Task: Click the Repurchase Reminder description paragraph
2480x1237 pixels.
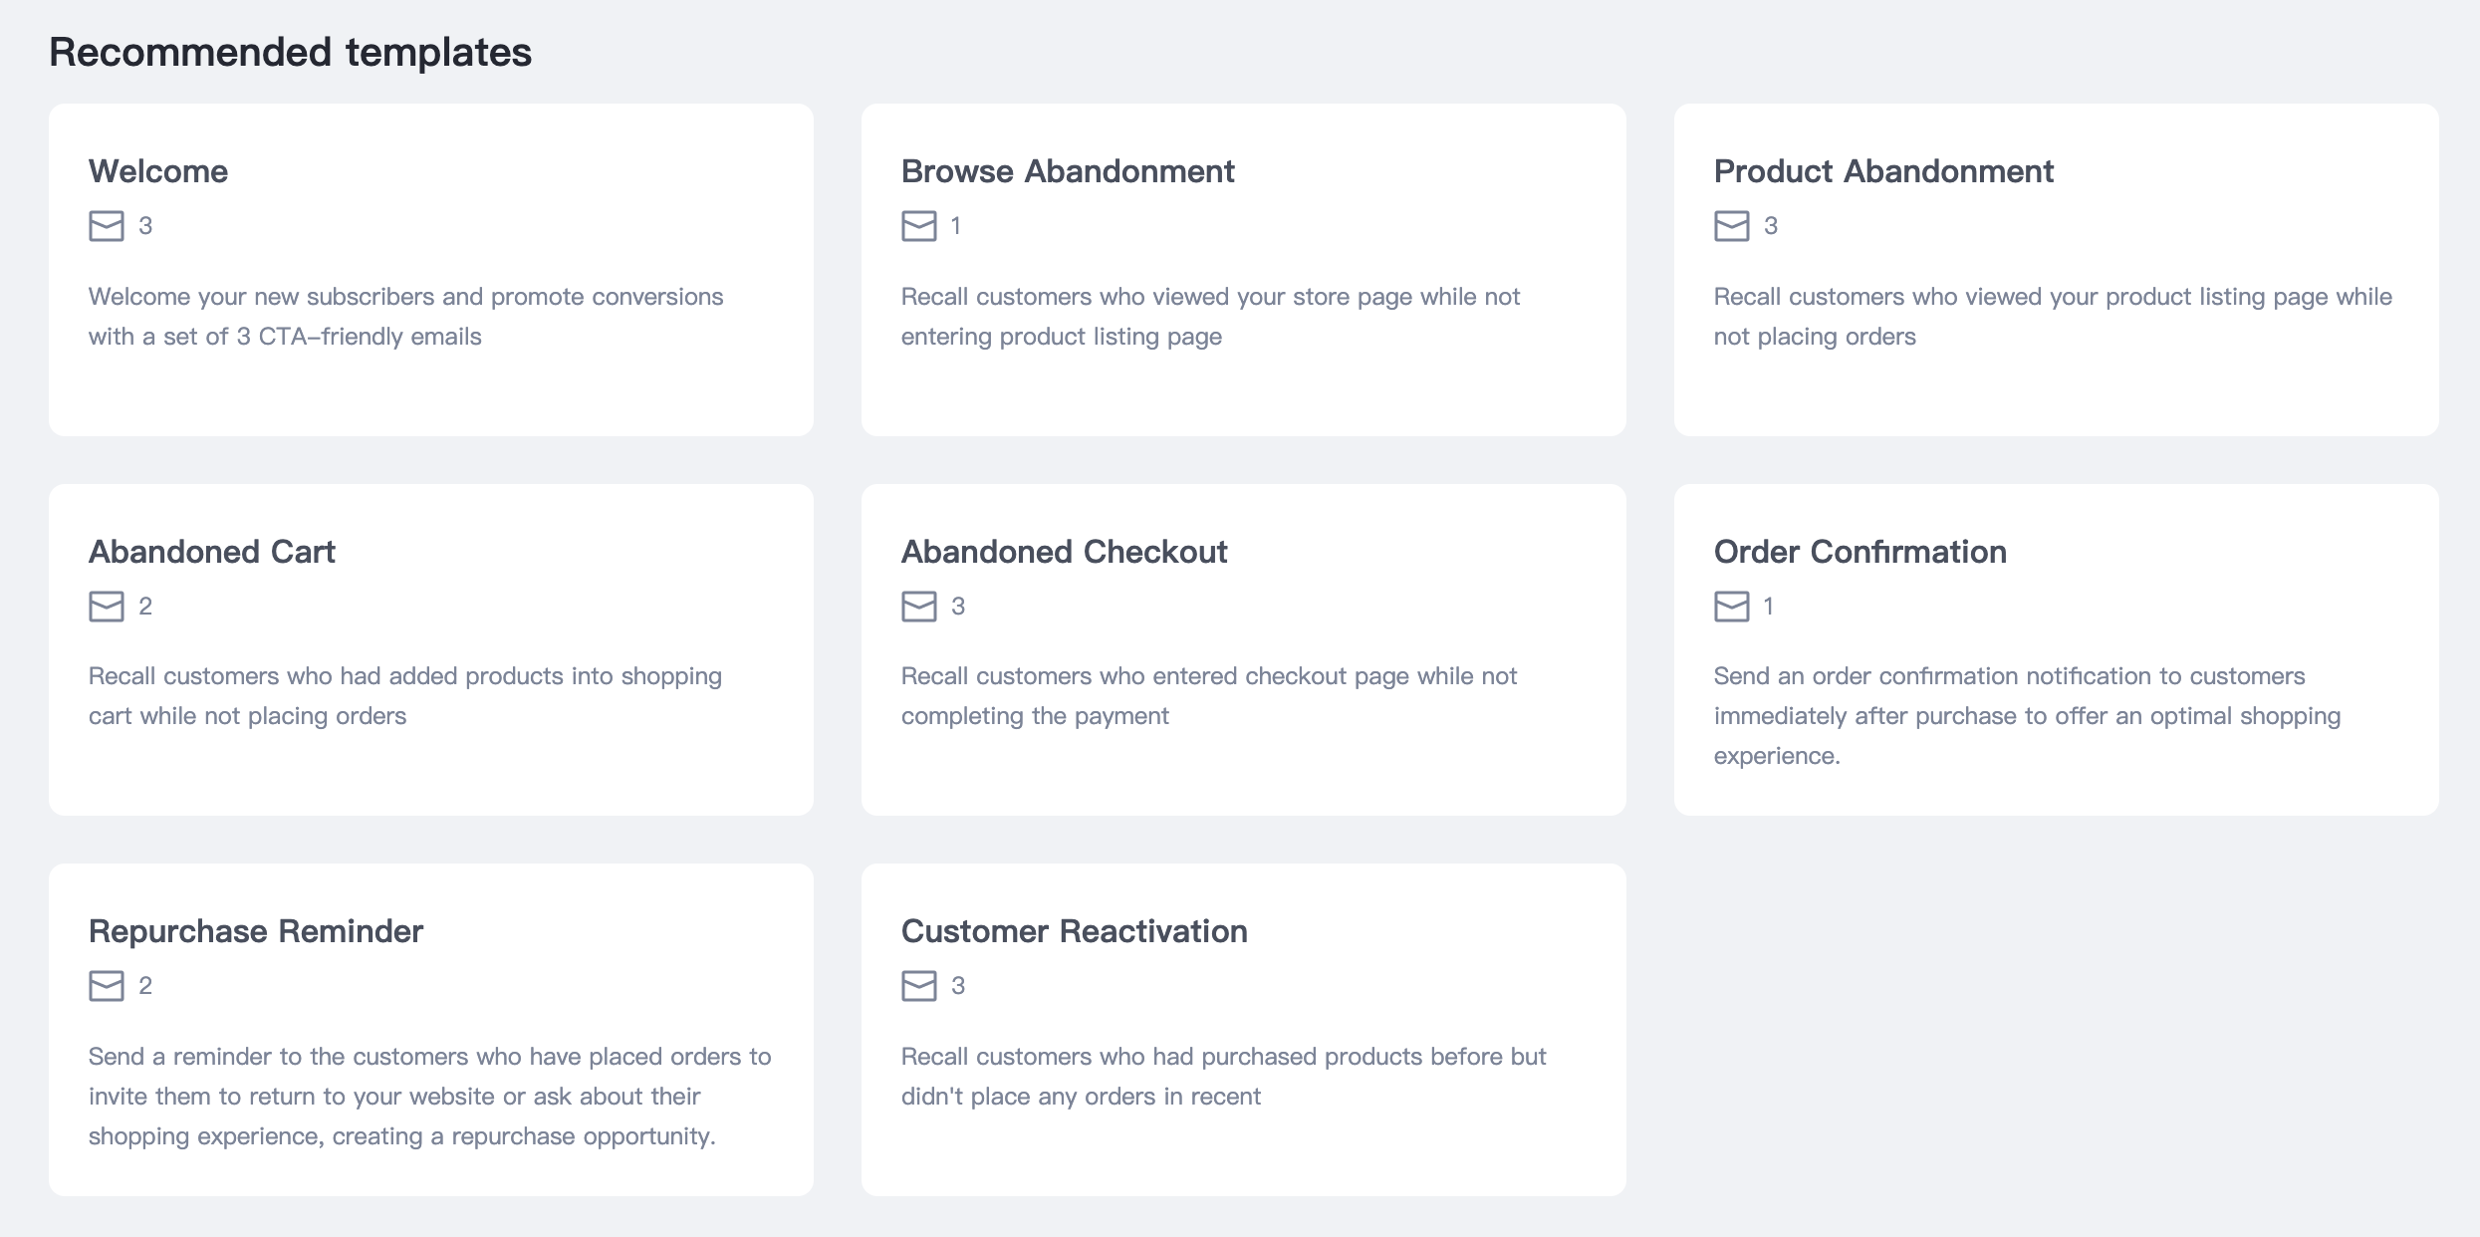Action: point(429,1096)
